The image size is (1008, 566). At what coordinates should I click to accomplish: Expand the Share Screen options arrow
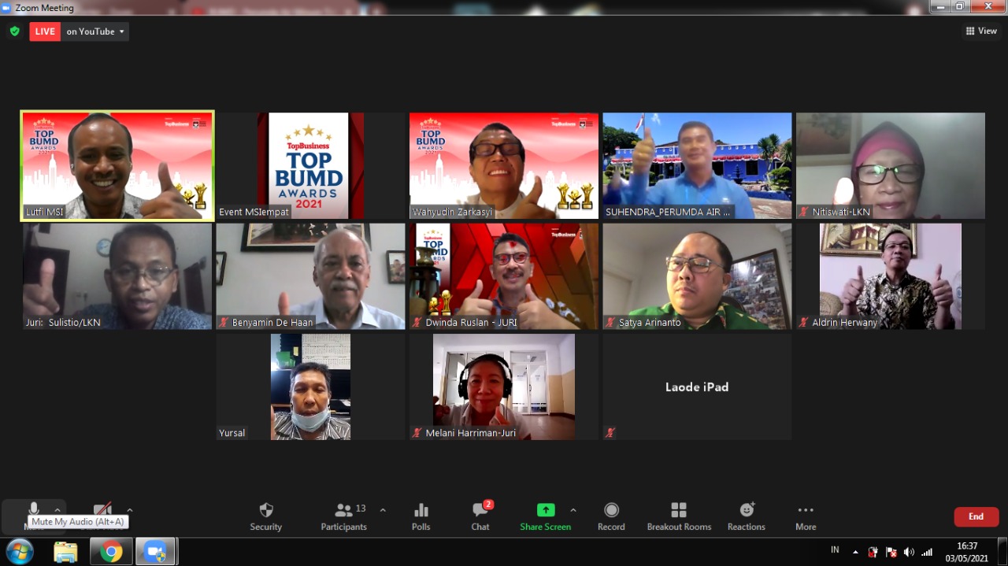(x=573, y=510)
